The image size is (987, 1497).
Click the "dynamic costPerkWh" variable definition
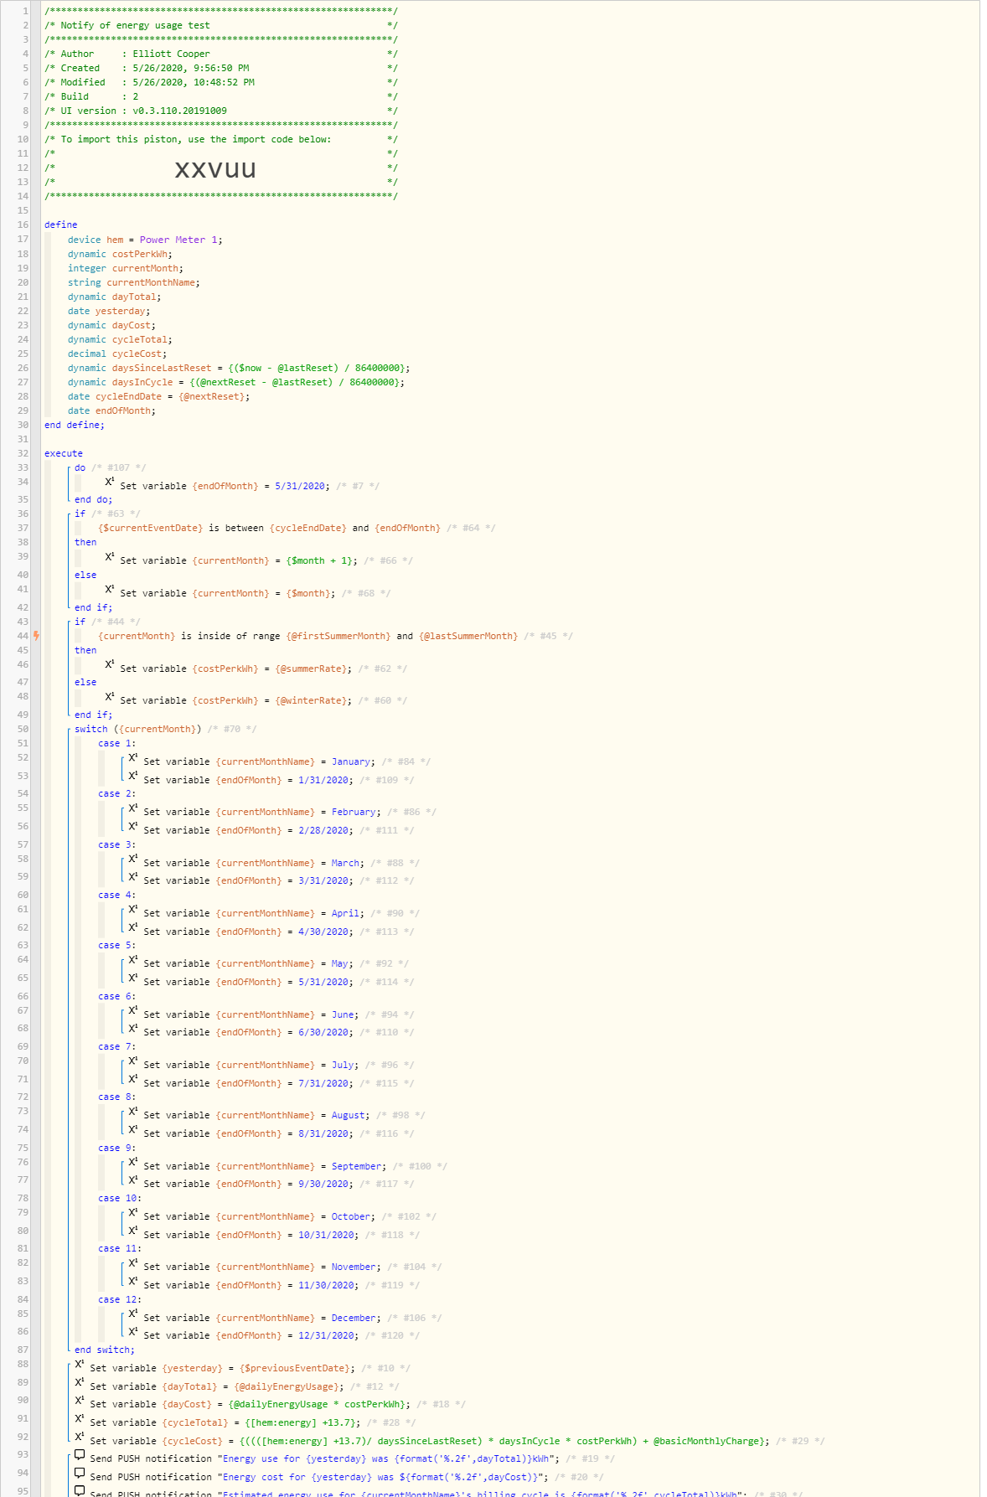click(120, 254)
